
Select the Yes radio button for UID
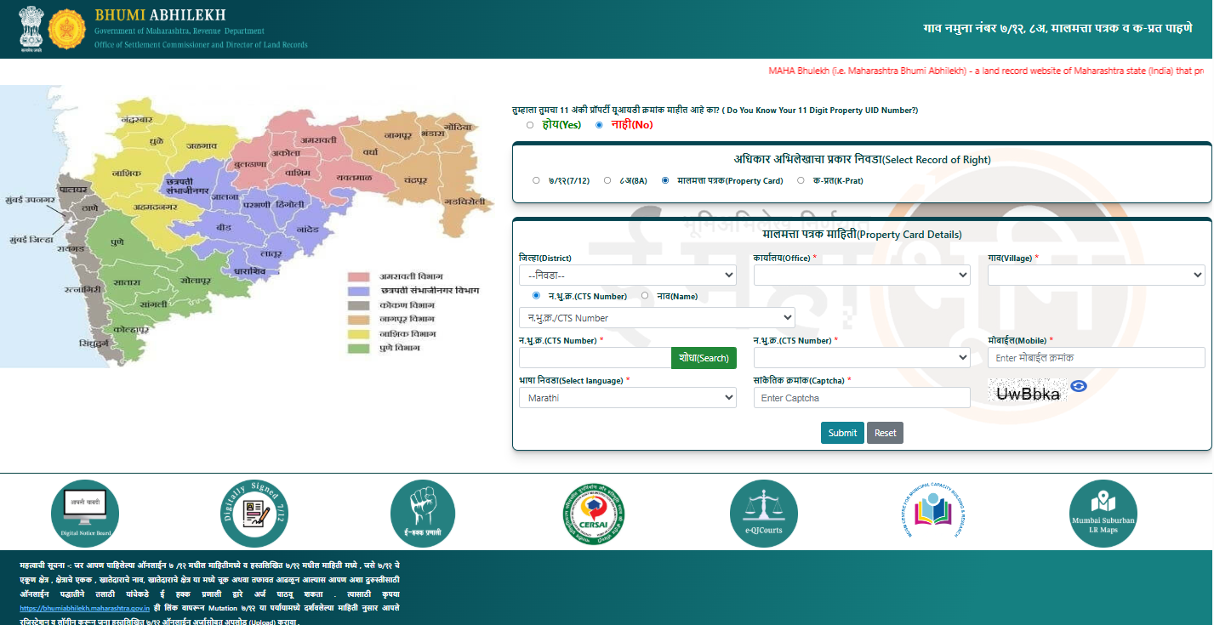click(530, 125)
